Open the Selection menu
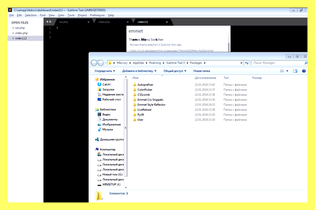The width and height of the screenshot is (315, 210). 31,15
